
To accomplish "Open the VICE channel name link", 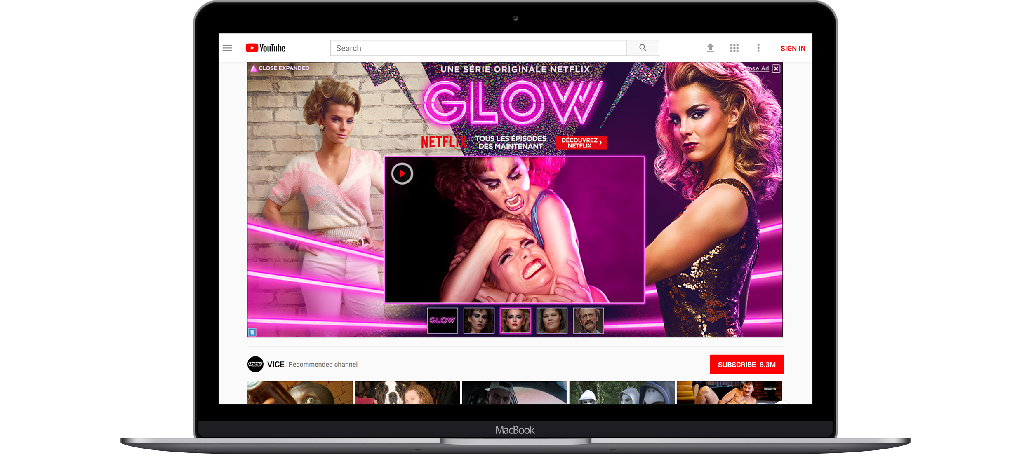I will (275, 365).
